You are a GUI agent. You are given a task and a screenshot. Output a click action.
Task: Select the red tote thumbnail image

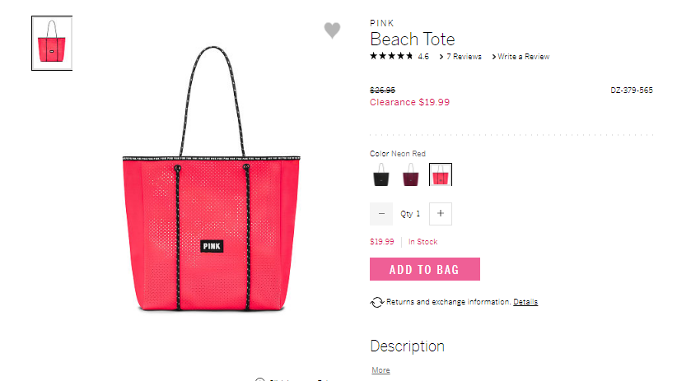click(52, 43)
